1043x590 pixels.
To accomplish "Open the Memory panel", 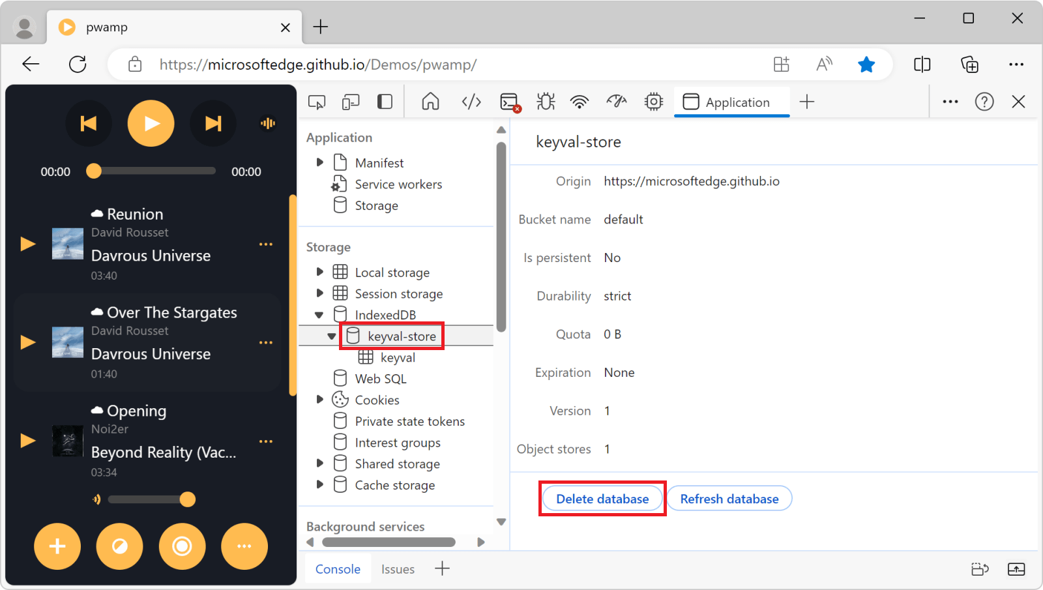I will coord(653,102).
